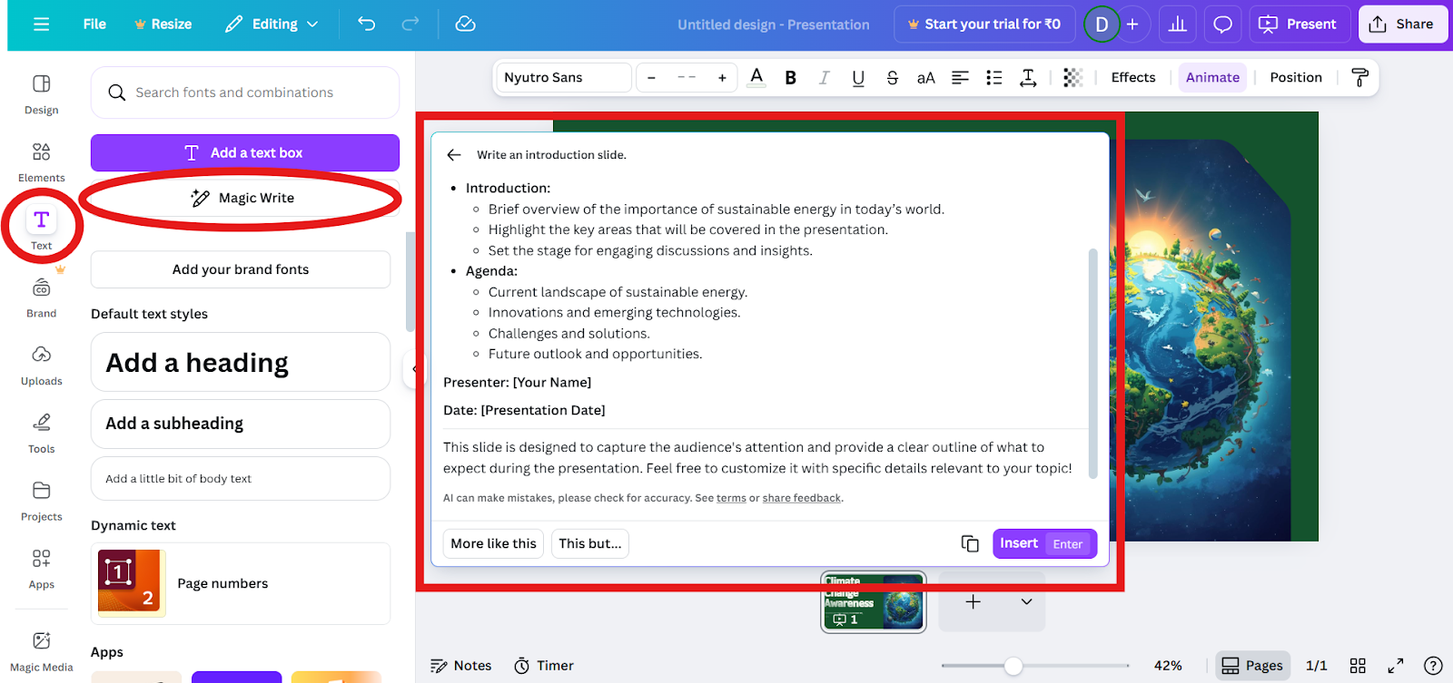Go back using arrow in Magic Write
This screenshot has height=683, width=1453.
point(454,155)
